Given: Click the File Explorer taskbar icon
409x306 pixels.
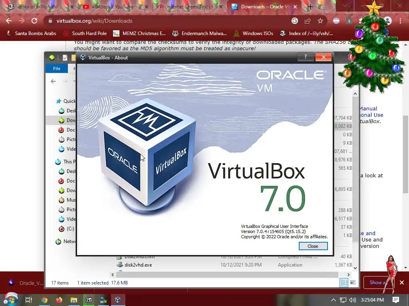Looking at the screenshot, I should pyautogui.click(x=74, y=300).
